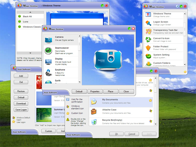The height and width of the screenshot is (147, 196).
Task: Click icon list scrollbar up arrow
Action: coord(79,36)
